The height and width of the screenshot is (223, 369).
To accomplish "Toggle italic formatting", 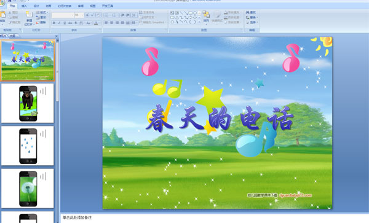I will 59,23.
